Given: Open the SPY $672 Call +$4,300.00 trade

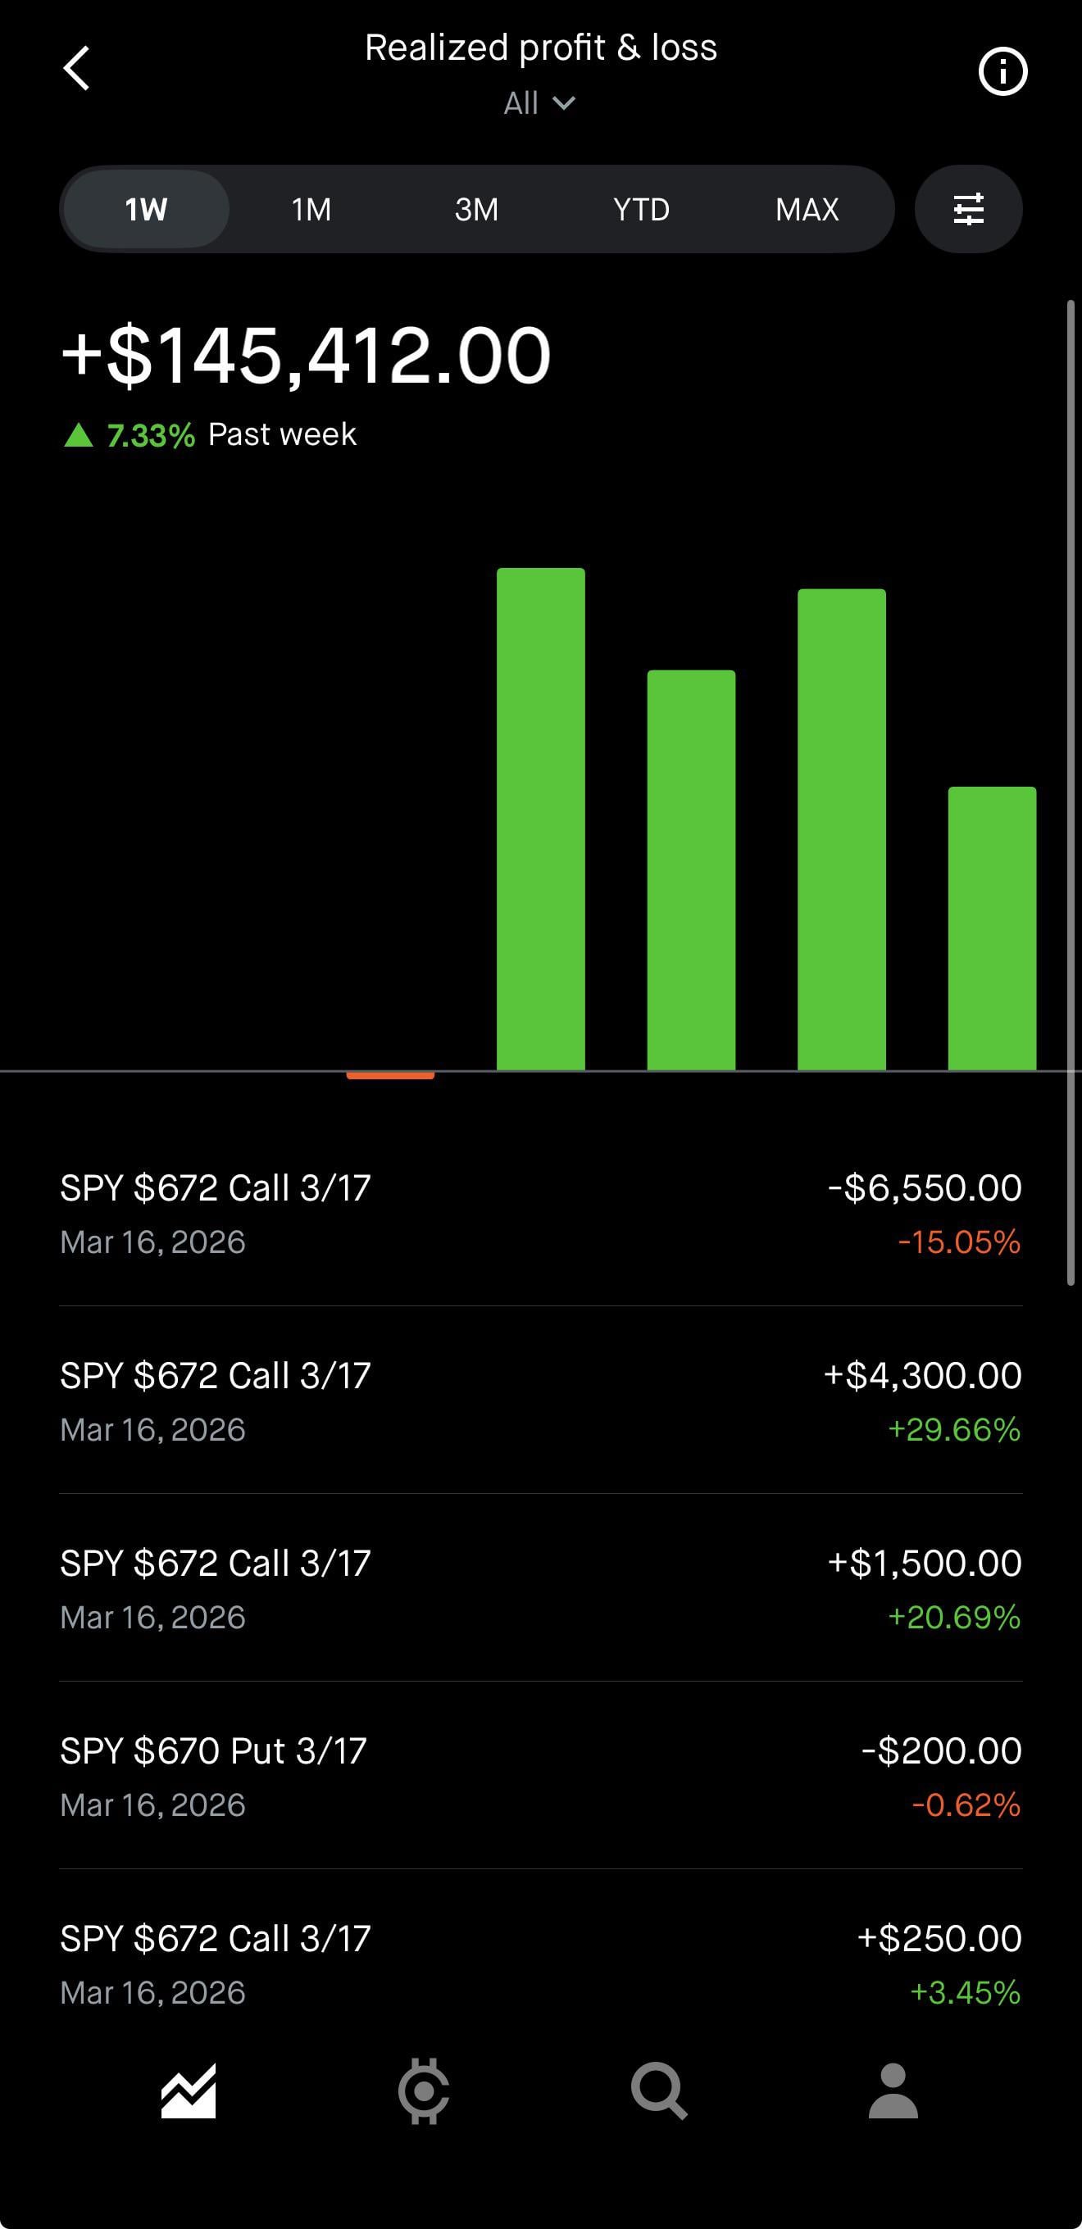Looking at the screenshot, I should pyautogui.click(x=540, y=1401).
